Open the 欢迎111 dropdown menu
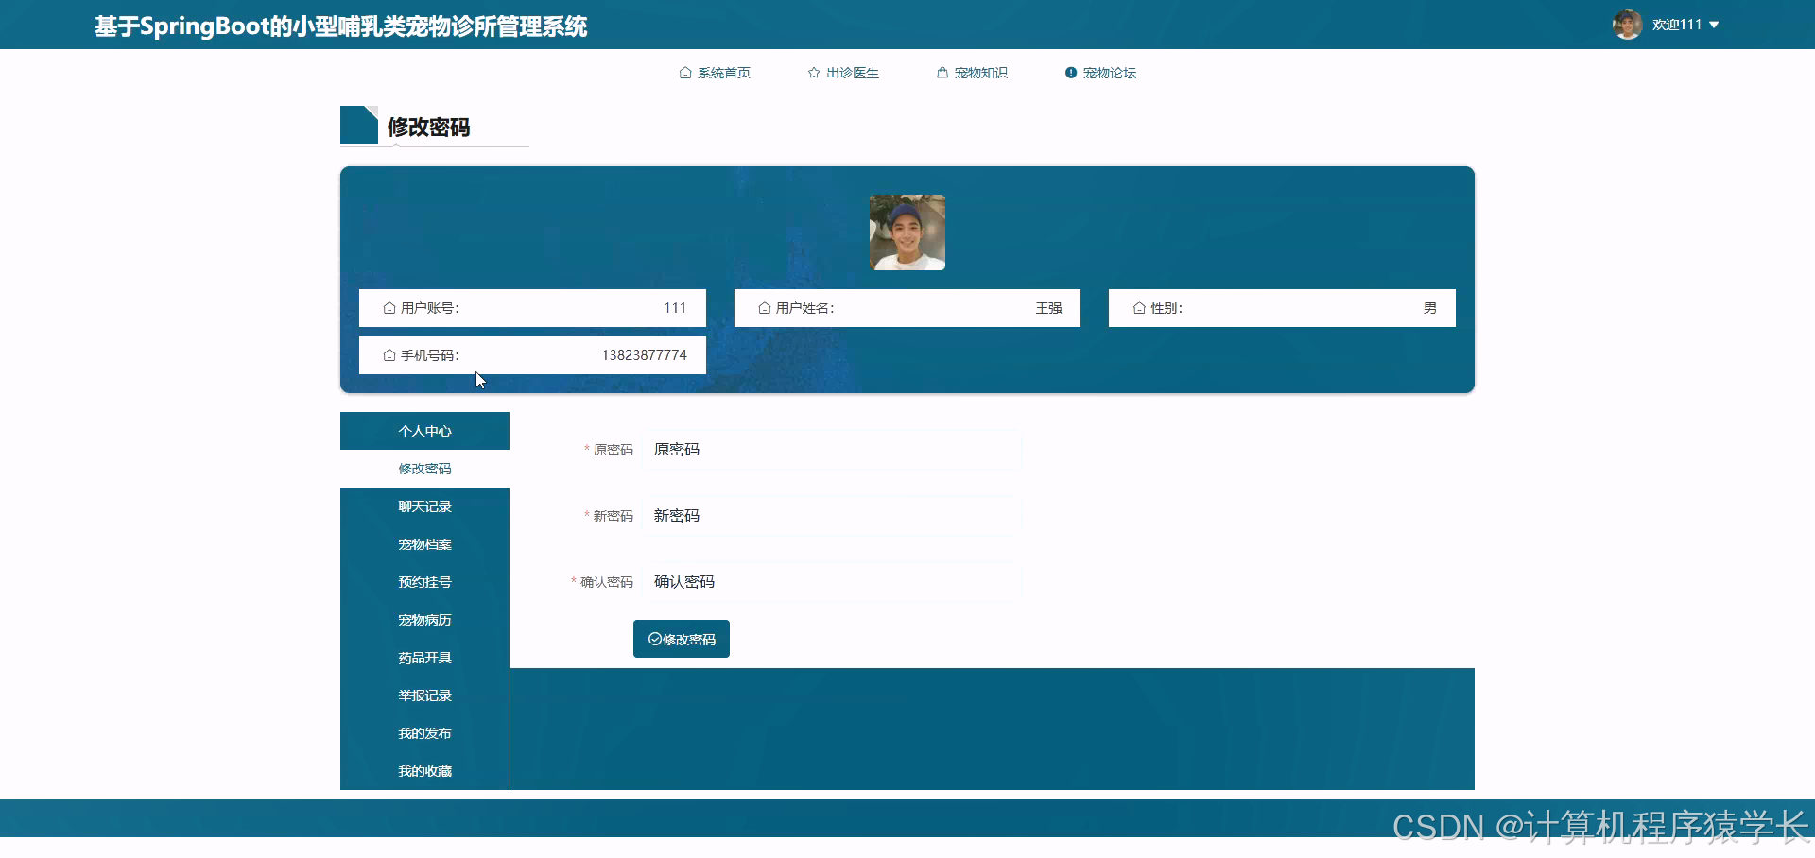The height and width of the screenshot is (858, 1815). click(1683, 25)
